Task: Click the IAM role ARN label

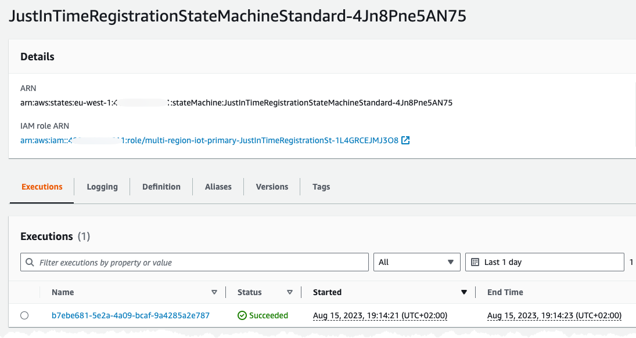Action: coord(45,126)
